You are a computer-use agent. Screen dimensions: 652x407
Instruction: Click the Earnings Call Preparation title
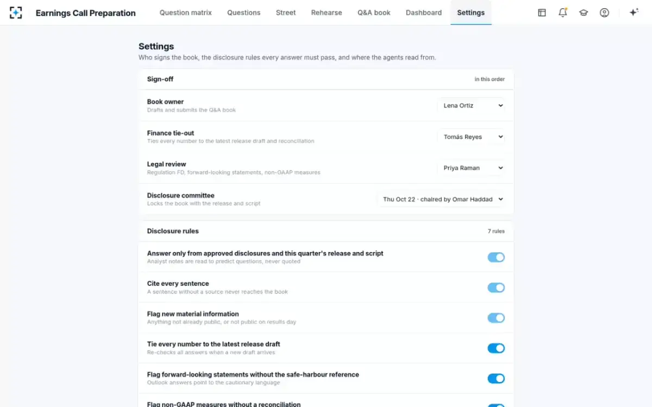click(86, 13)
